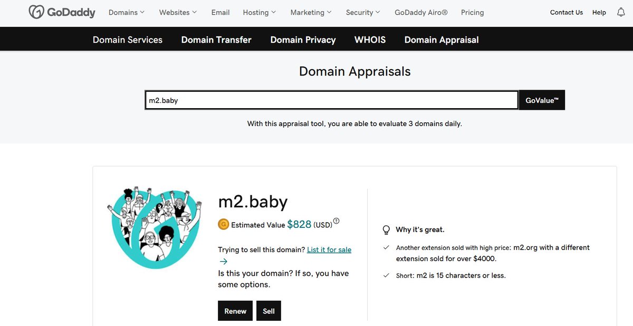The width and height of the screenshot is (633, 326).
Task: Click the Domain Appraisals page heading
Action: 355,71
